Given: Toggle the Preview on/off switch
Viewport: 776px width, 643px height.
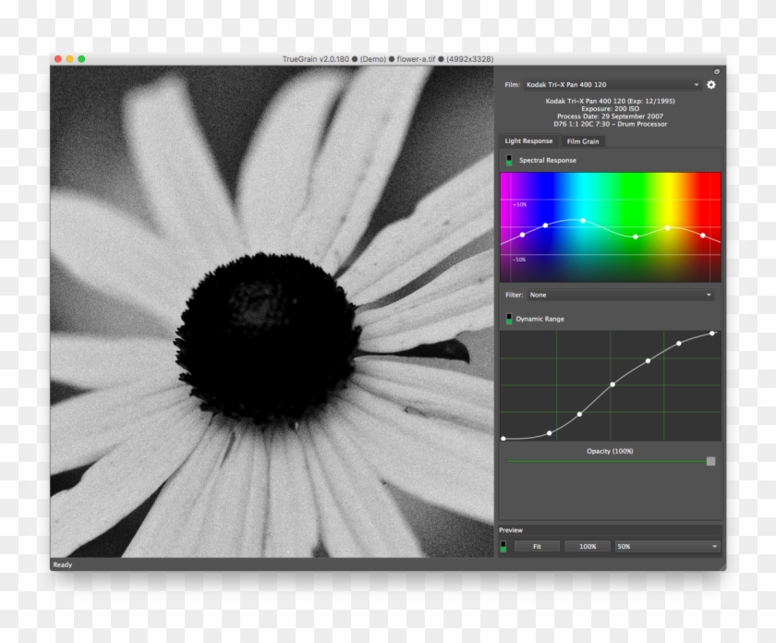Looking at the screenshot, I should click(503, 546).
